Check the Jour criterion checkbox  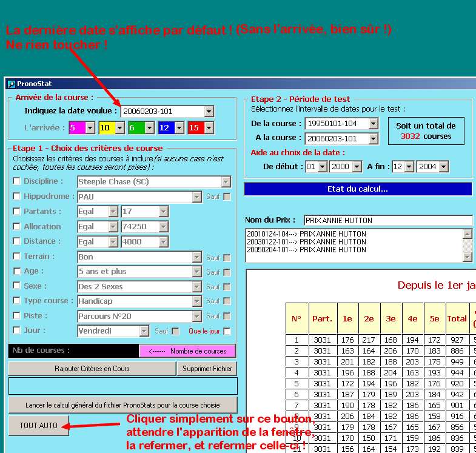click(x=17, y=330)
